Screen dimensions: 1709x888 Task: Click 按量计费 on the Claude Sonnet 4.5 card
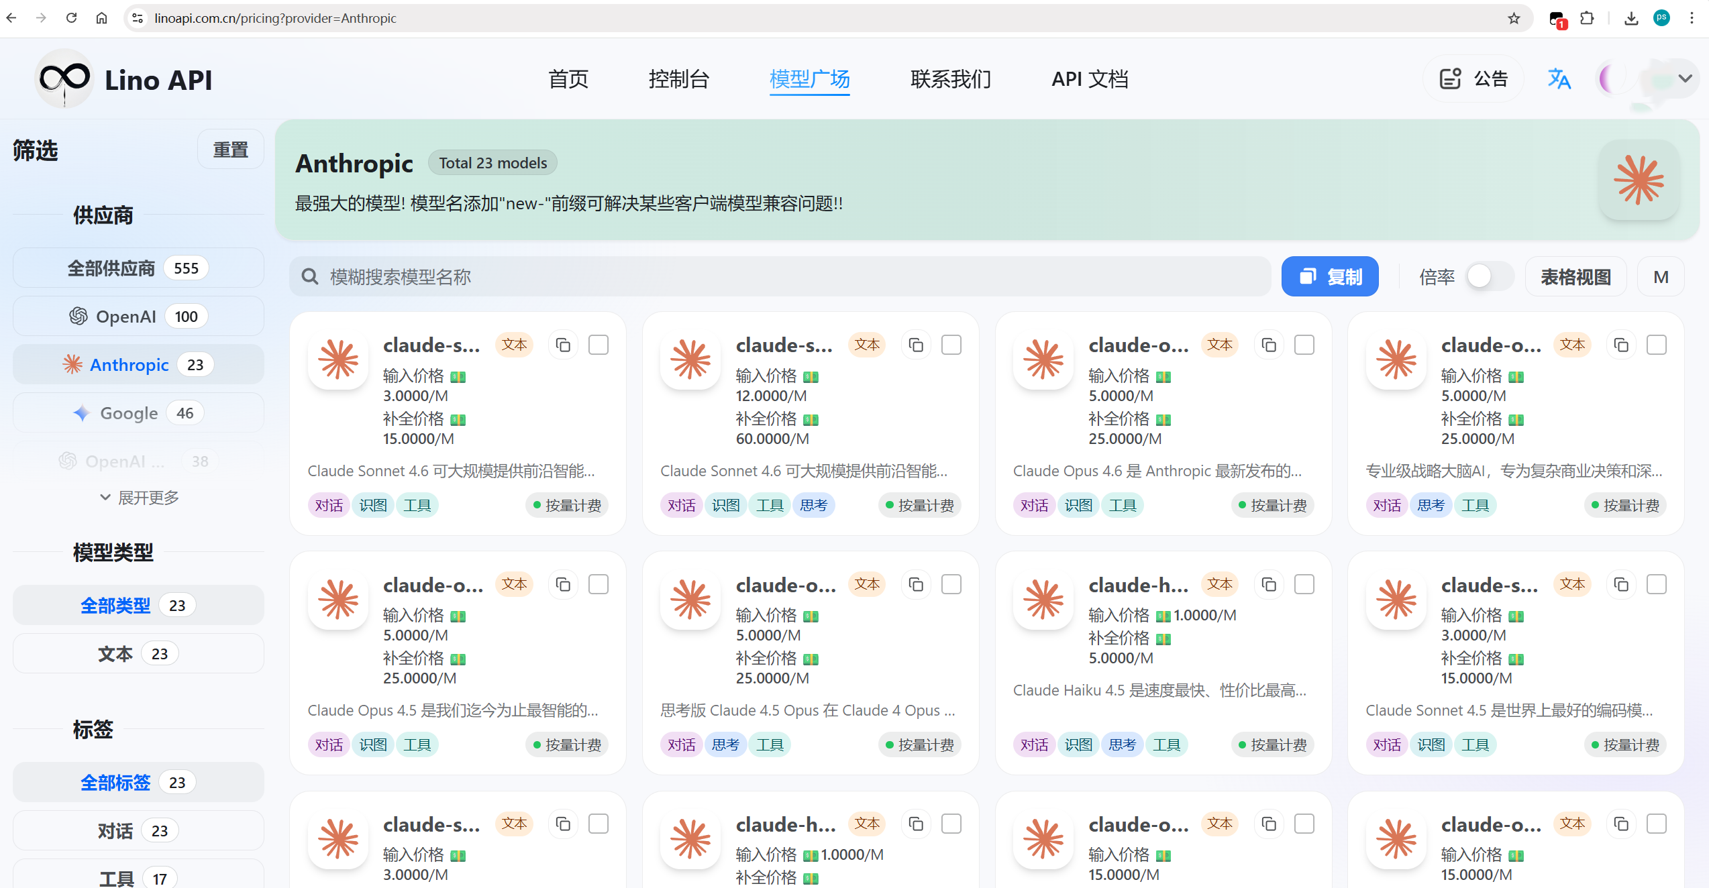pos(1625,744)
